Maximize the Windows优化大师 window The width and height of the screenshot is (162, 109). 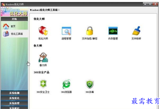coord(150,4)
